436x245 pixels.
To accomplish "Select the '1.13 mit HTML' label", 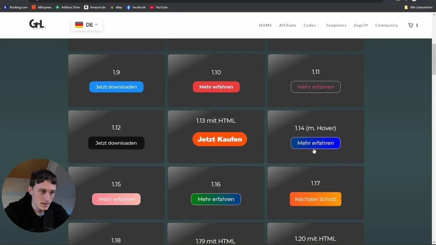I will (x=216, y=120).
